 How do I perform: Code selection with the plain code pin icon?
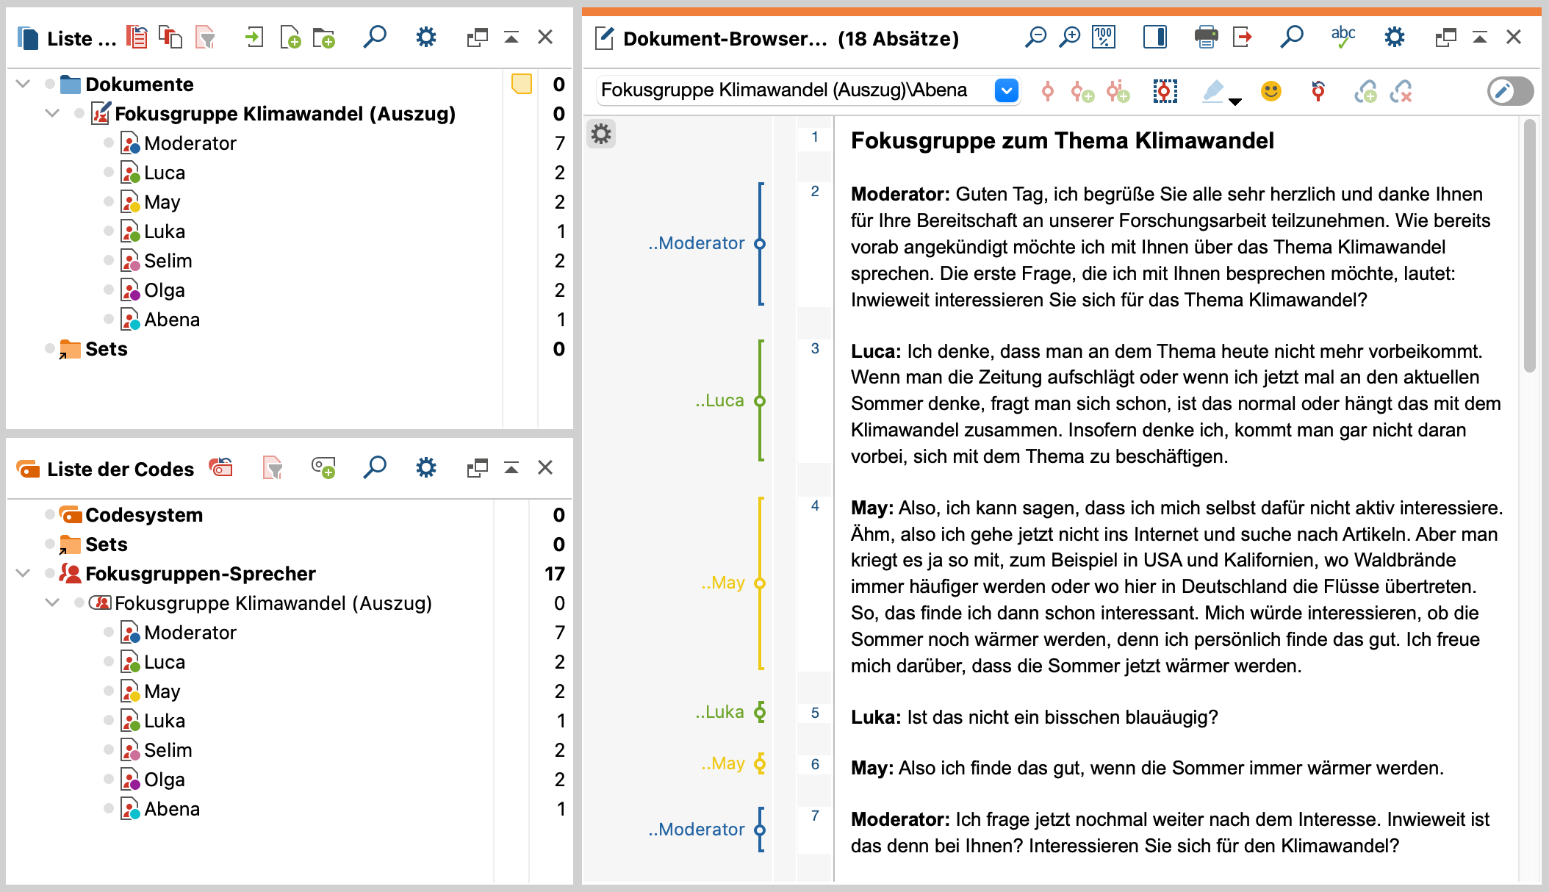(x=1048, y=92)
